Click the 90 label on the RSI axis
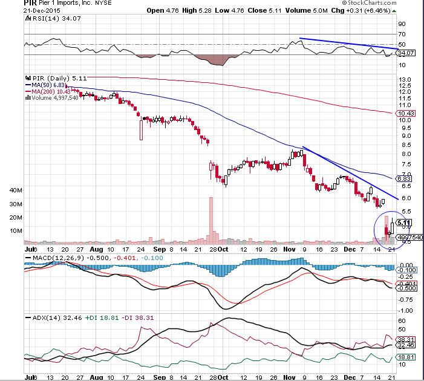 [x=402, y=24]
